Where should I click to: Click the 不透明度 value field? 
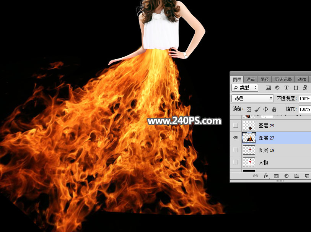(305, 99)
